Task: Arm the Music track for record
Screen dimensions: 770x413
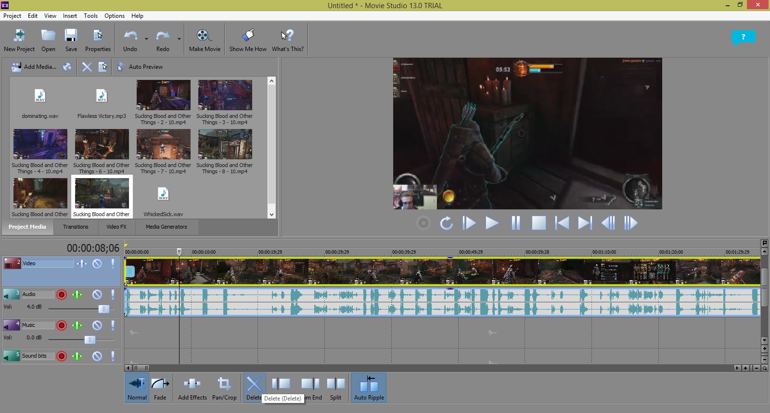Action: point(61,325)
